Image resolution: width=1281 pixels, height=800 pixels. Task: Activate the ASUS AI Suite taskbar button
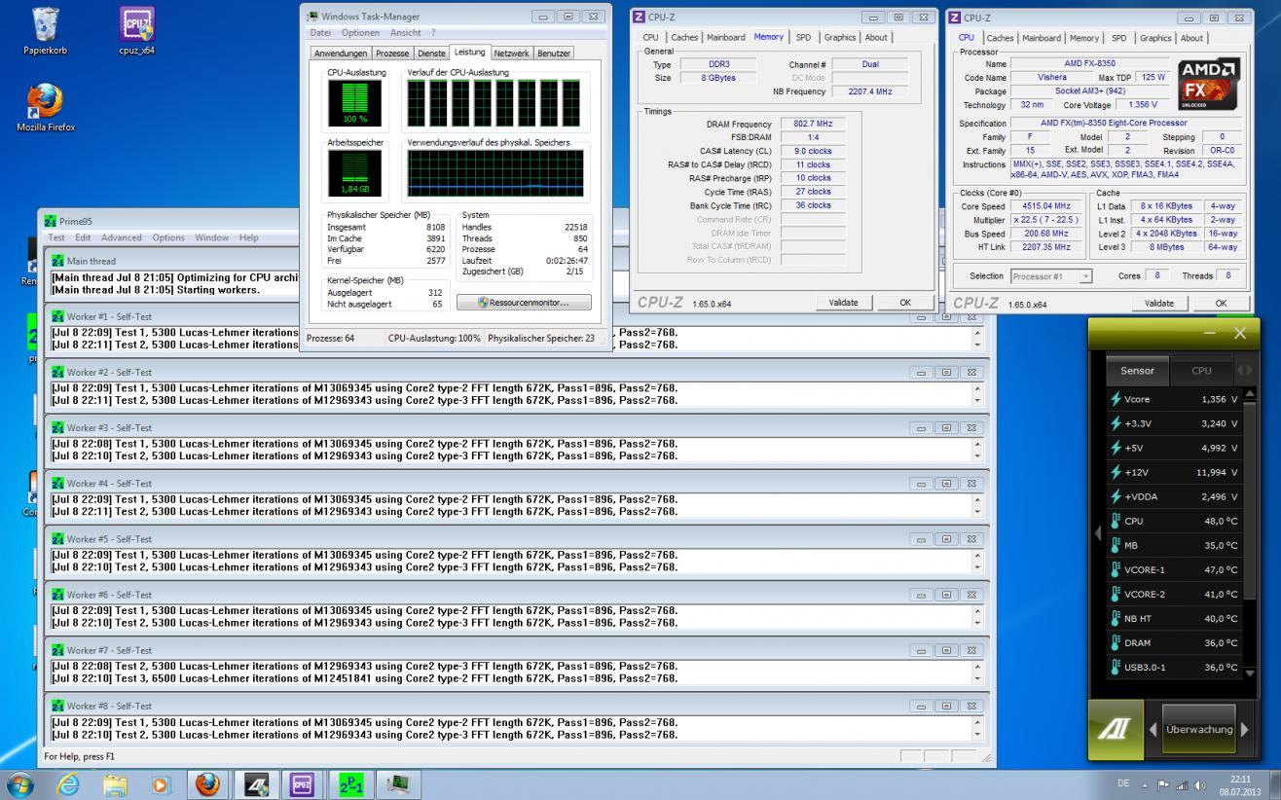(255, 784)
